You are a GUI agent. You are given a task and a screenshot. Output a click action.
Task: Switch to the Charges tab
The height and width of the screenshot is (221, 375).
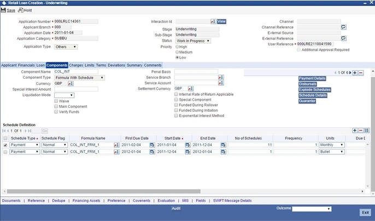coord(76,65)
